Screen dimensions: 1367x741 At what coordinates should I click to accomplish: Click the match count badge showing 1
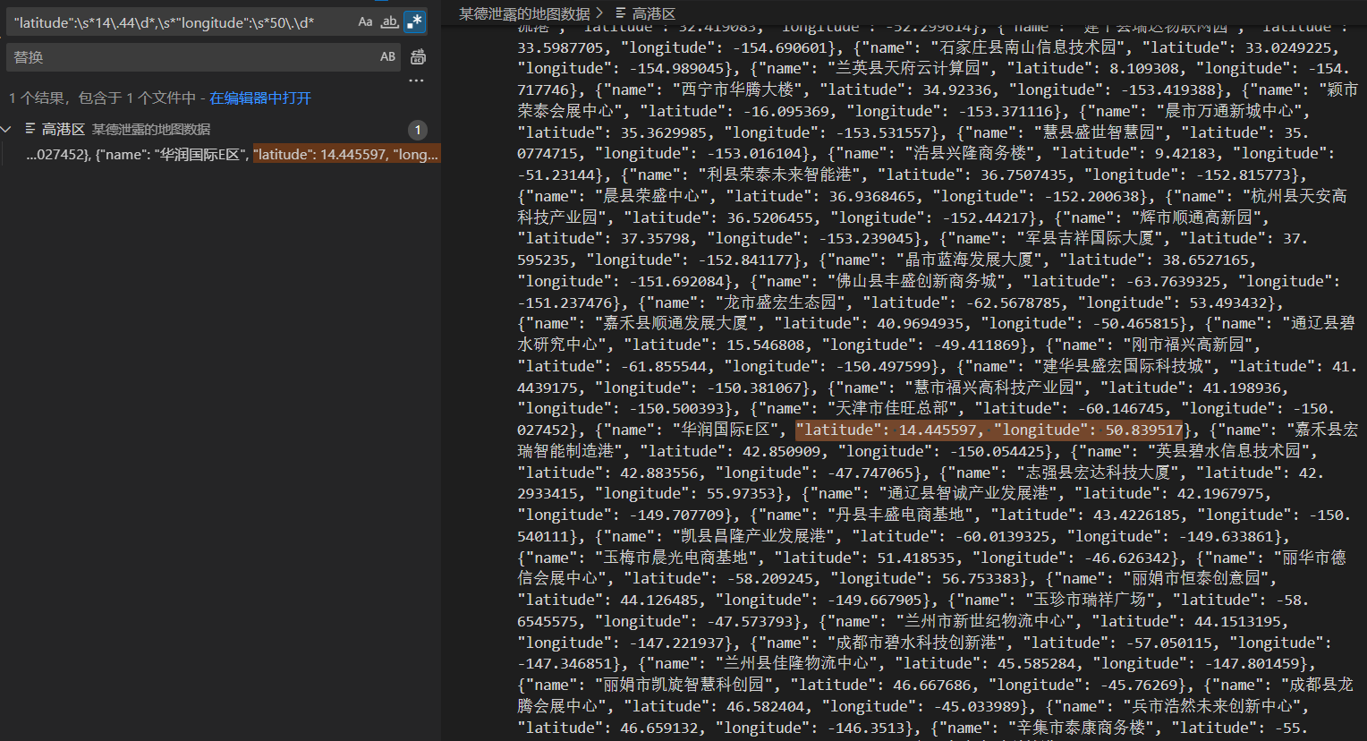point(418,131)
